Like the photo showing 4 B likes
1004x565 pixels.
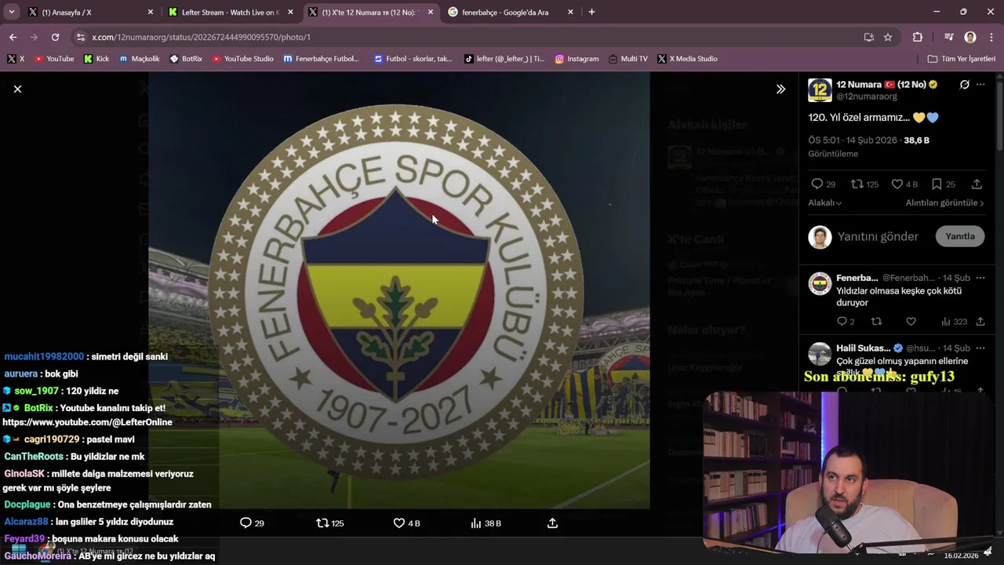pos(406,523)
